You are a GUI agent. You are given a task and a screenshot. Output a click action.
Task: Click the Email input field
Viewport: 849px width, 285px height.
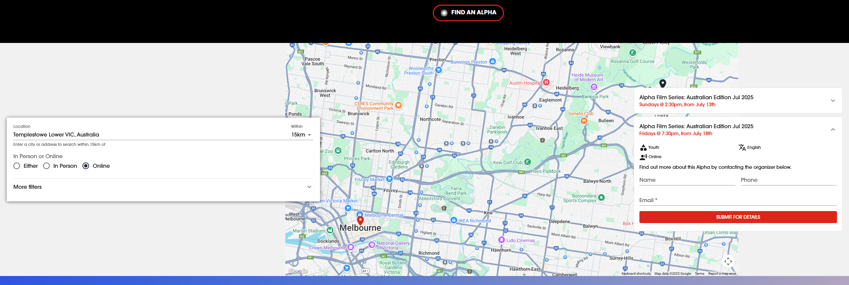(x=738, y=200)
